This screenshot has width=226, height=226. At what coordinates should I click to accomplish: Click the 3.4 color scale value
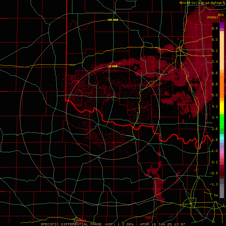215,118
